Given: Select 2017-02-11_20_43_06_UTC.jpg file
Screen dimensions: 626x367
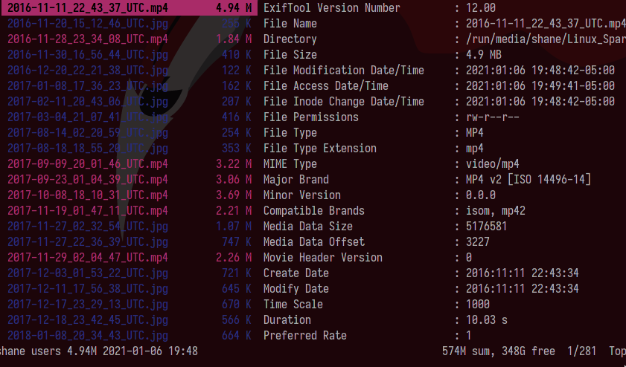Looking at the screenshot, I should pos(88,102).
